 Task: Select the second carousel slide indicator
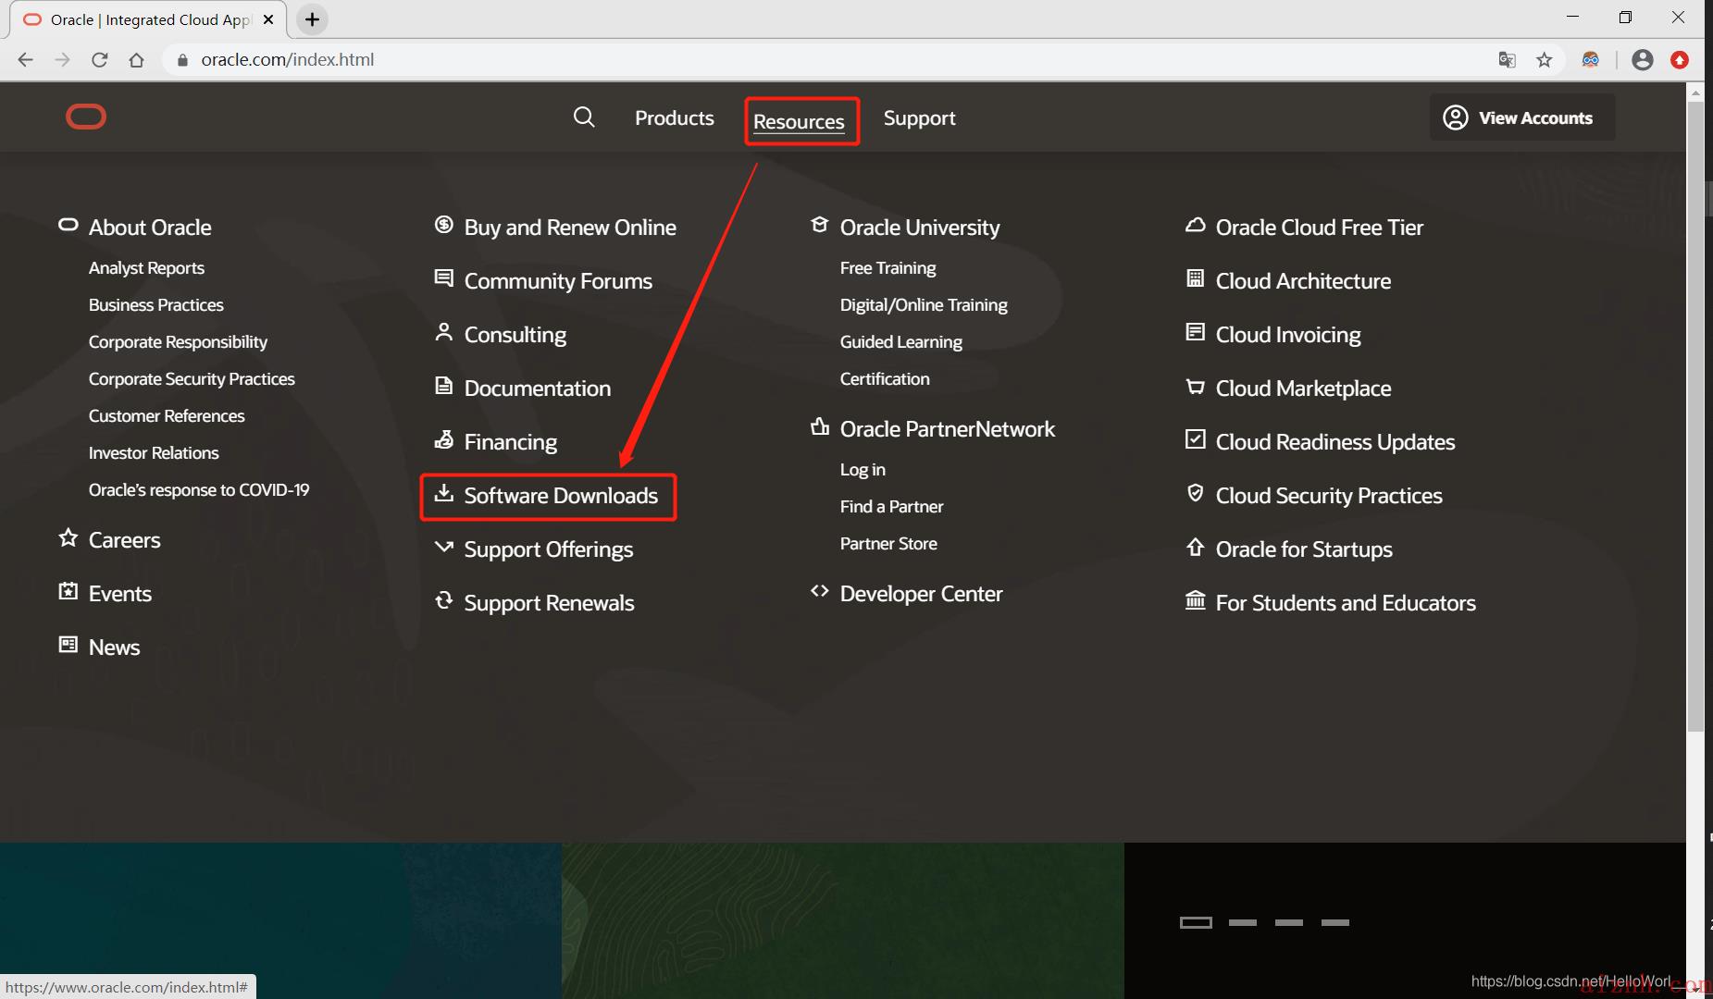coord(1242,922)
